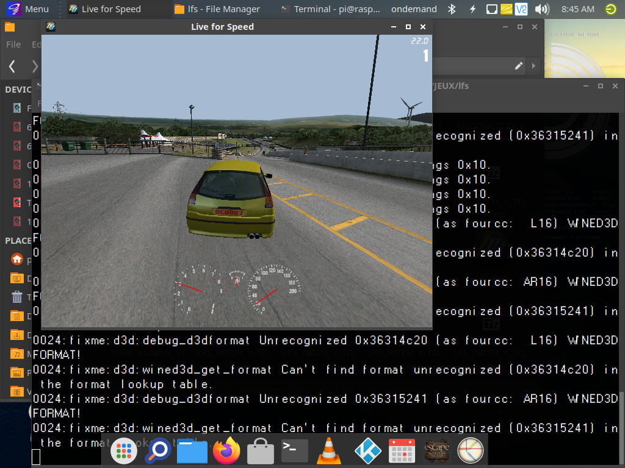Open the blue Files folder in dock
This screenshot has height=468, width=625.
click(x=192, y=450)
